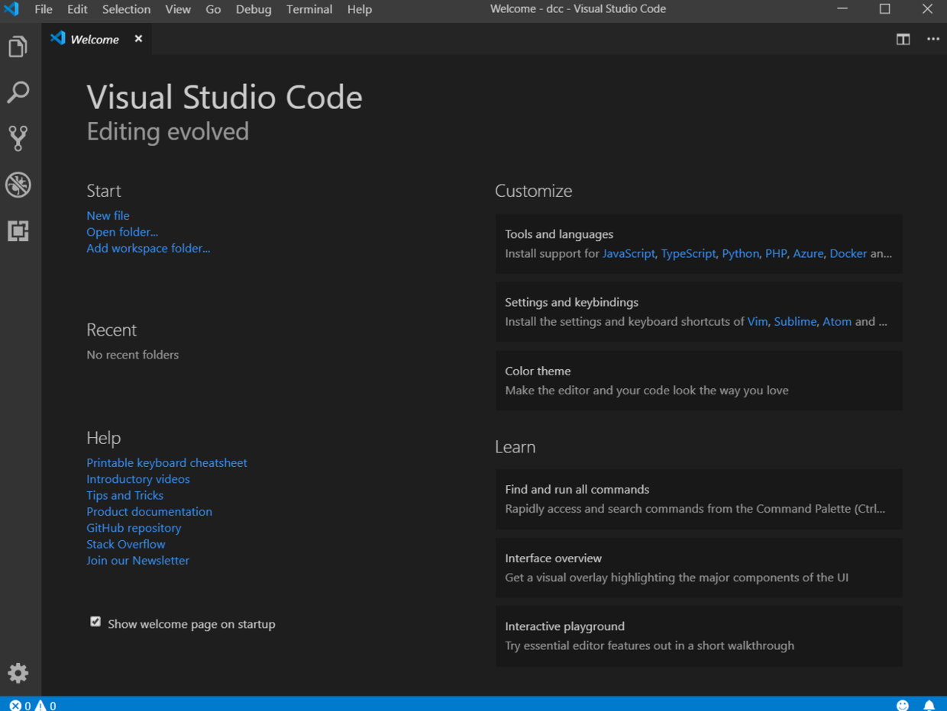The height and width of the screenshot is (711, 947).
Task: Click the feedback smiley icon
Action: (903, 705)
